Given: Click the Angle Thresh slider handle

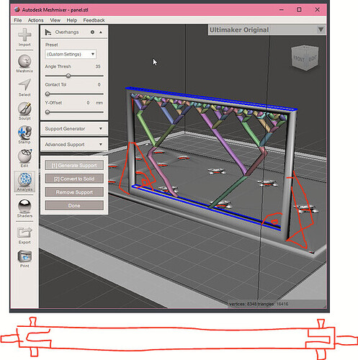Looking at the screenshot, I should 68,76.
